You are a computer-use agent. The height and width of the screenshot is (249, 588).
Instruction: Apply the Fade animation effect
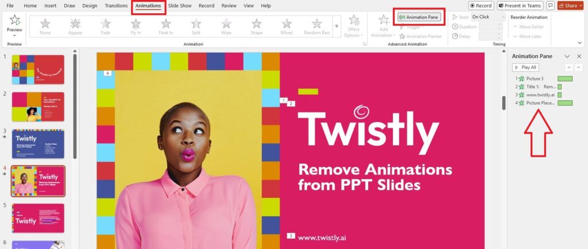pyautogui.click(x=106, y=26)
